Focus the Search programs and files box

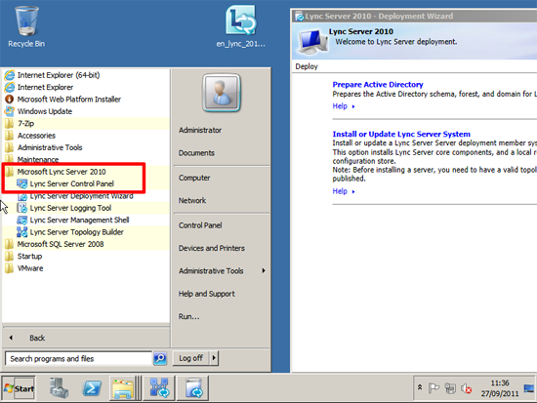[78, 359]
